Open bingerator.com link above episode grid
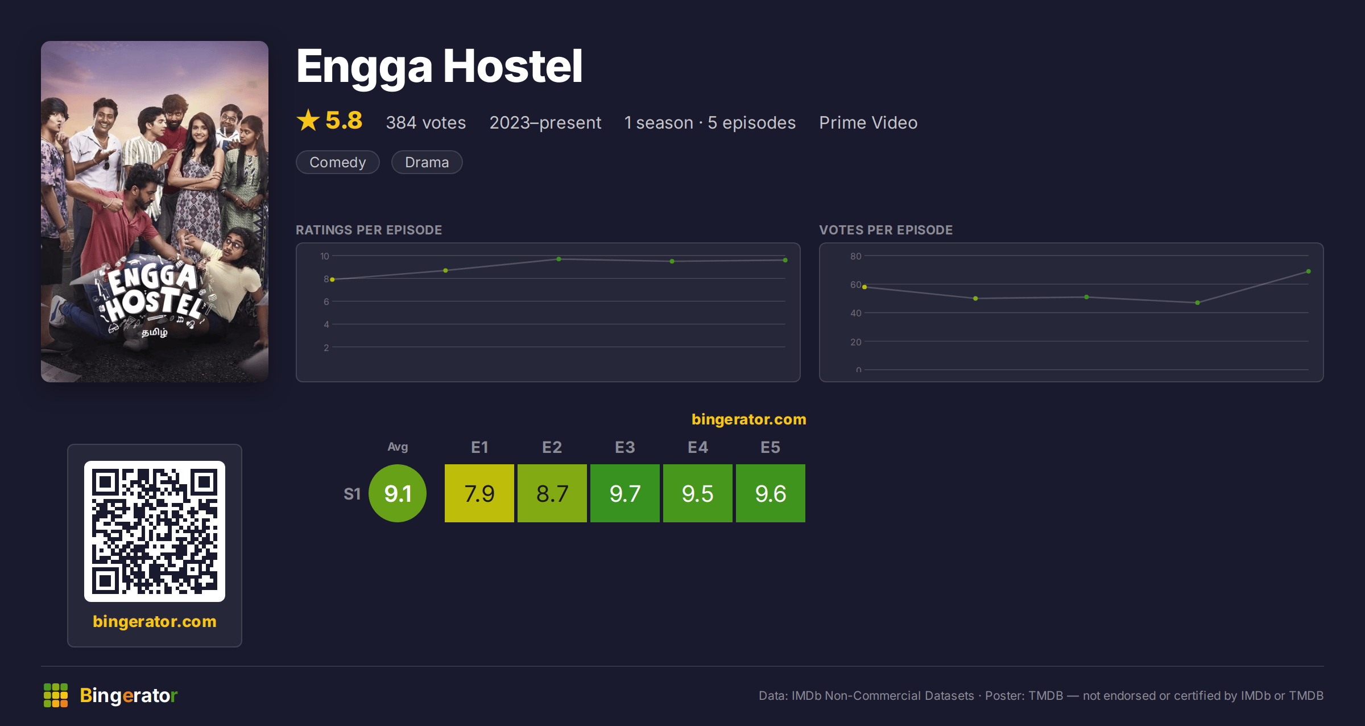 point(749,419)
